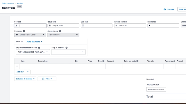Click the Draft status badge

click(19, 6)
